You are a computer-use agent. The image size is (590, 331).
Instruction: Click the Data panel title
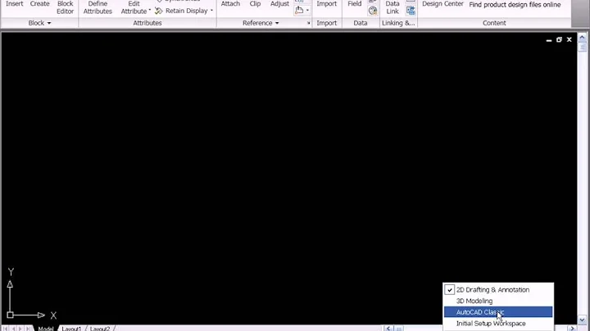[360, 23]
